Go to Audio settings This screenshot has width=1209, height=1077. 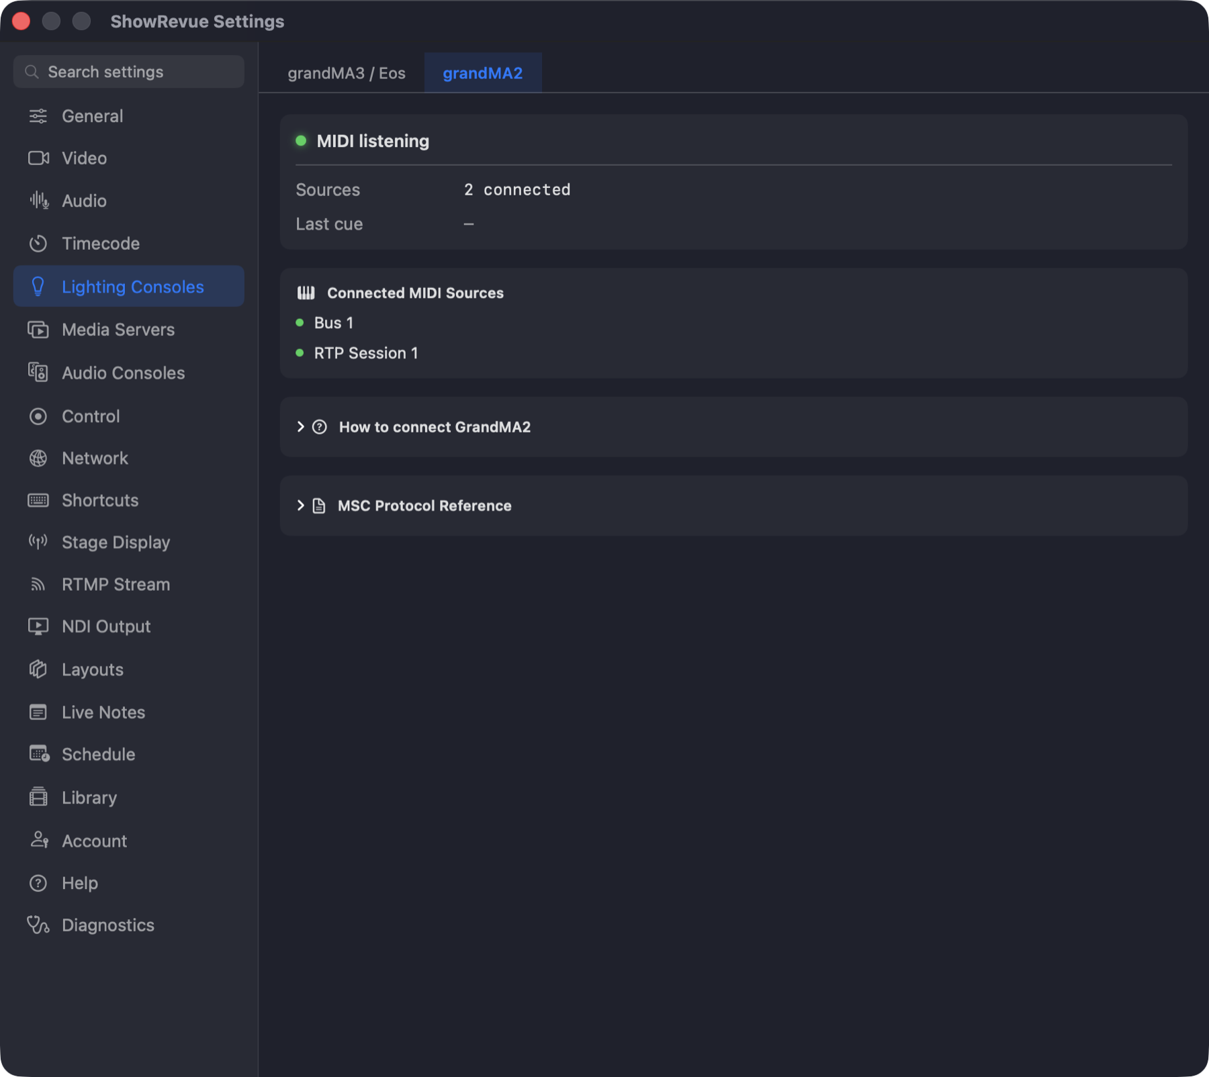pos(129,201)
